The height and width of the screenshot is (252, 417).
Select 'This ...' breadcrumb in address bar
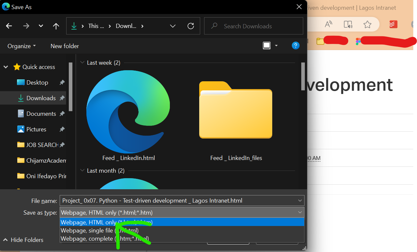[x=96, y=26]
